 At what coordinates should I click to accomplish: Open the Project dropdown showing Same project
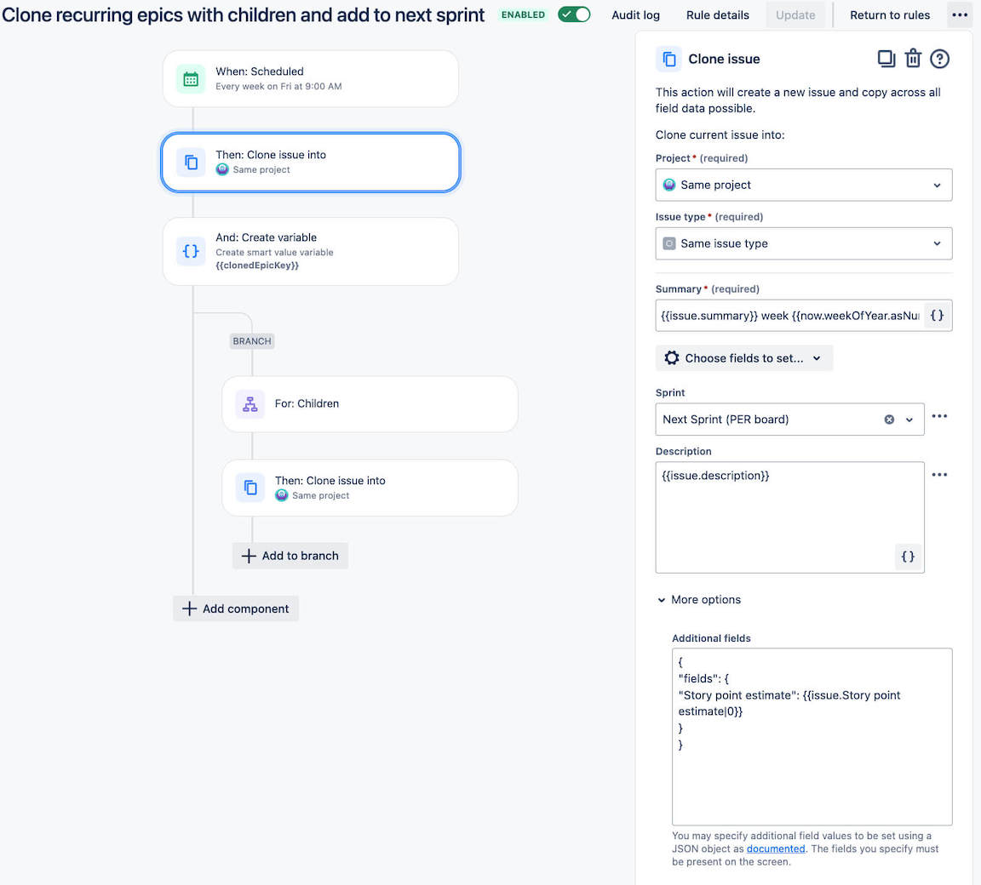pyautogui.click(x=803, y=185)
